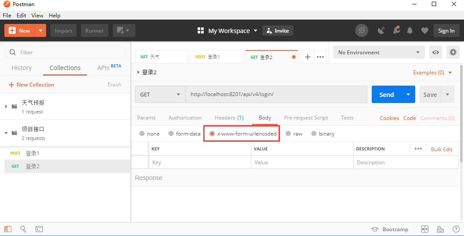
Task: Open the No Environment dropdown
Action: pos(379,52)
